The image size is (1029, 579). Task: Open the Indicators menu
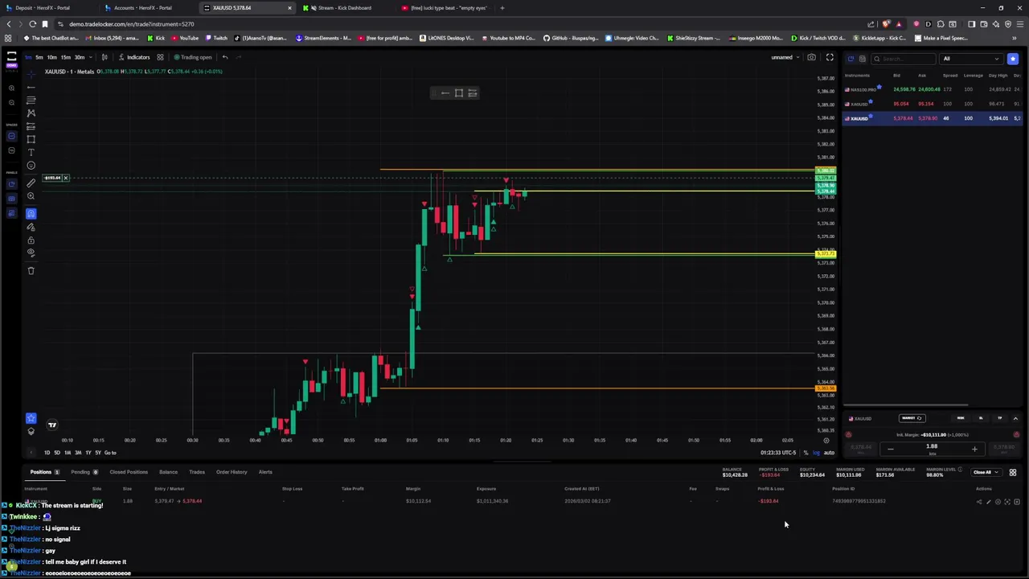(x=133, y=57)
